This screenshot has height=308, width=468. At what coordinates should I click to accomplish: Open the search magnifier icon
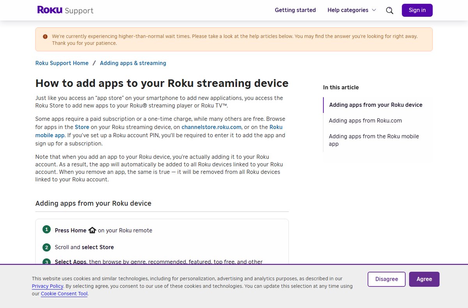pos(390,11)
